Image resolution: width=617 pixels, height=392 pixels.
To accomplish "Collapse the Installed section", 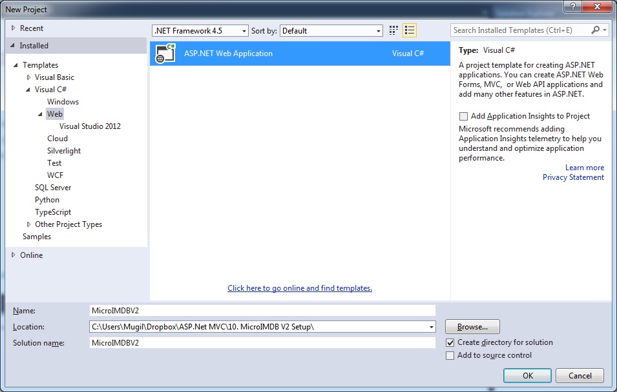I will [x=12, y=46].
